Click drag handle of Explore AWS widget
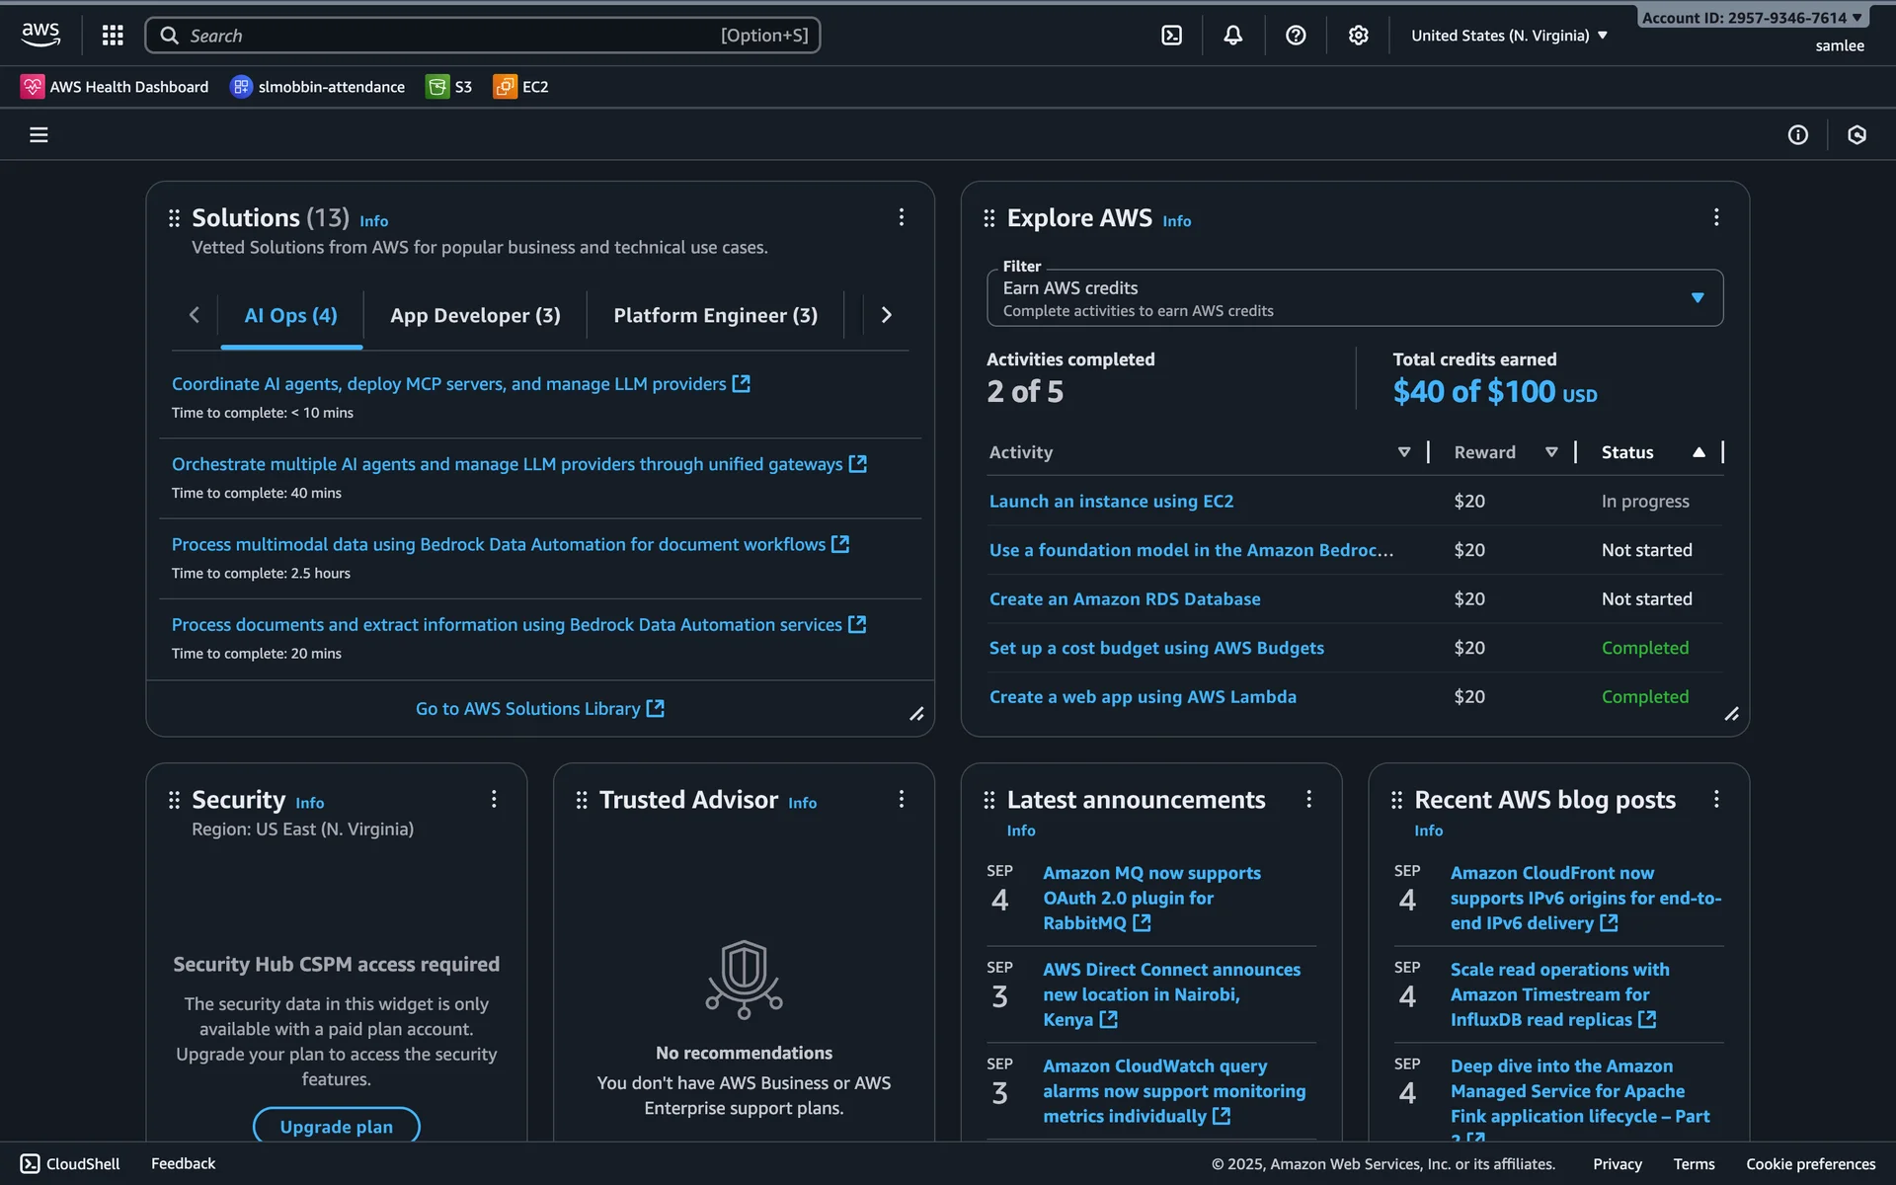The height and width of the screenshot is (1185, 1896). [x=989, y=218]
